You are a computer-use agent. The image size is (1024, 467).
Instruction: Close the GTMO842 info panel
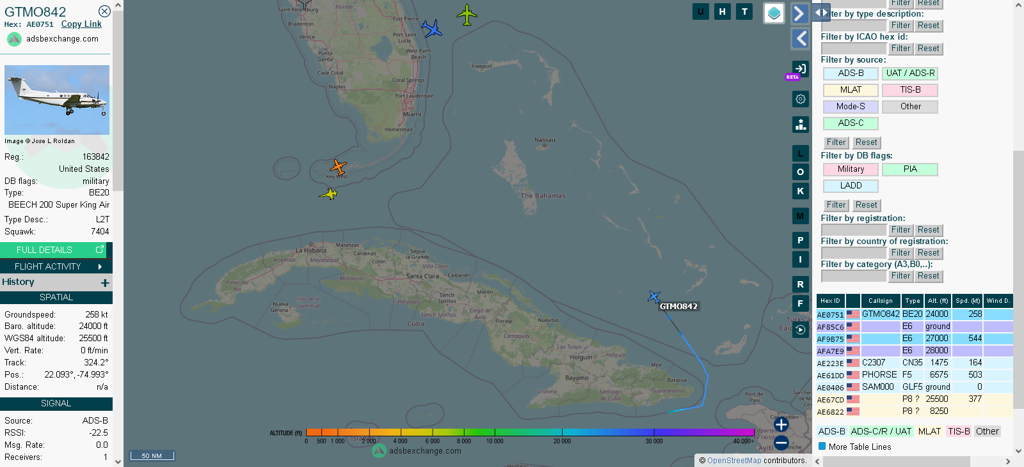point(104,11)
